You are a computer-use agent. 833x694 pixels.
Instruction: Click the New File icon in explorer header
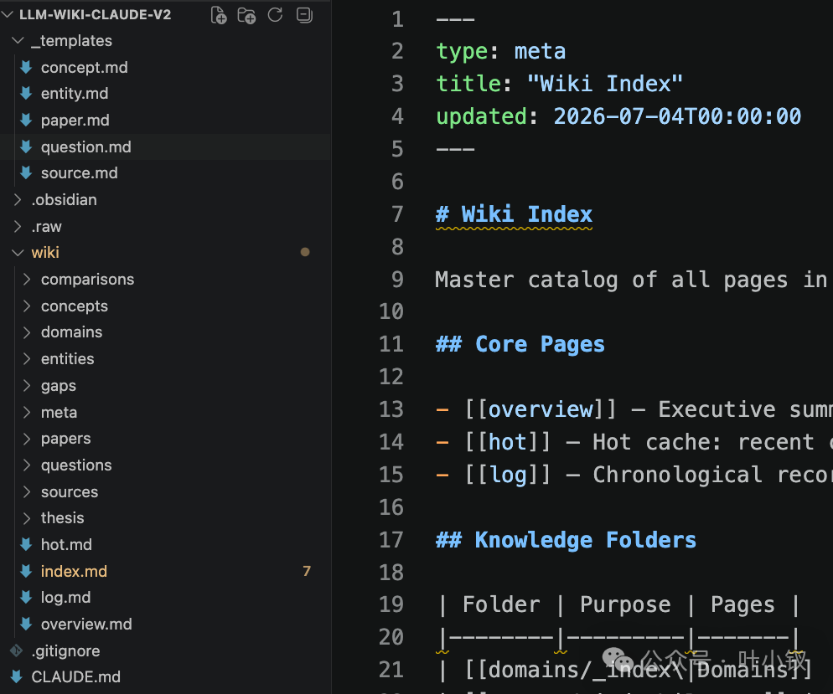point(219,15)
